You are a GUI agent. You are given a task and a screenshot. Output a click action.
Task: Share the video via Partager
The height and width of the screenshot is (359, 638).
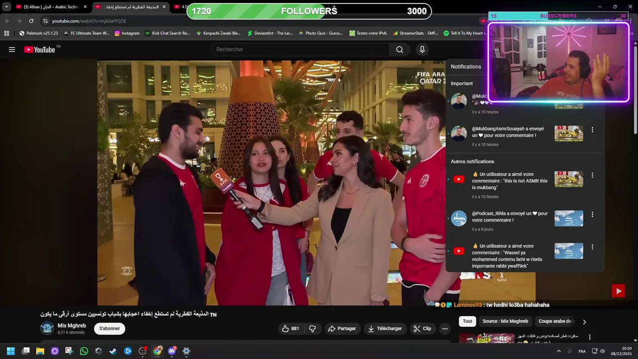[x=342, y=329]
